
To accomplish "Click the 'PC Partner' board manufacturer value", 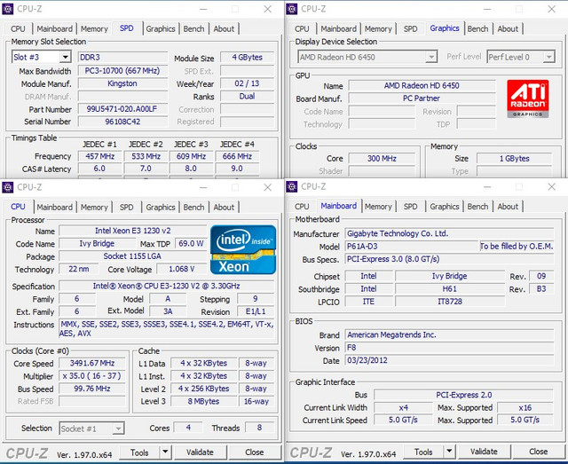I will (x=422, y=98).
